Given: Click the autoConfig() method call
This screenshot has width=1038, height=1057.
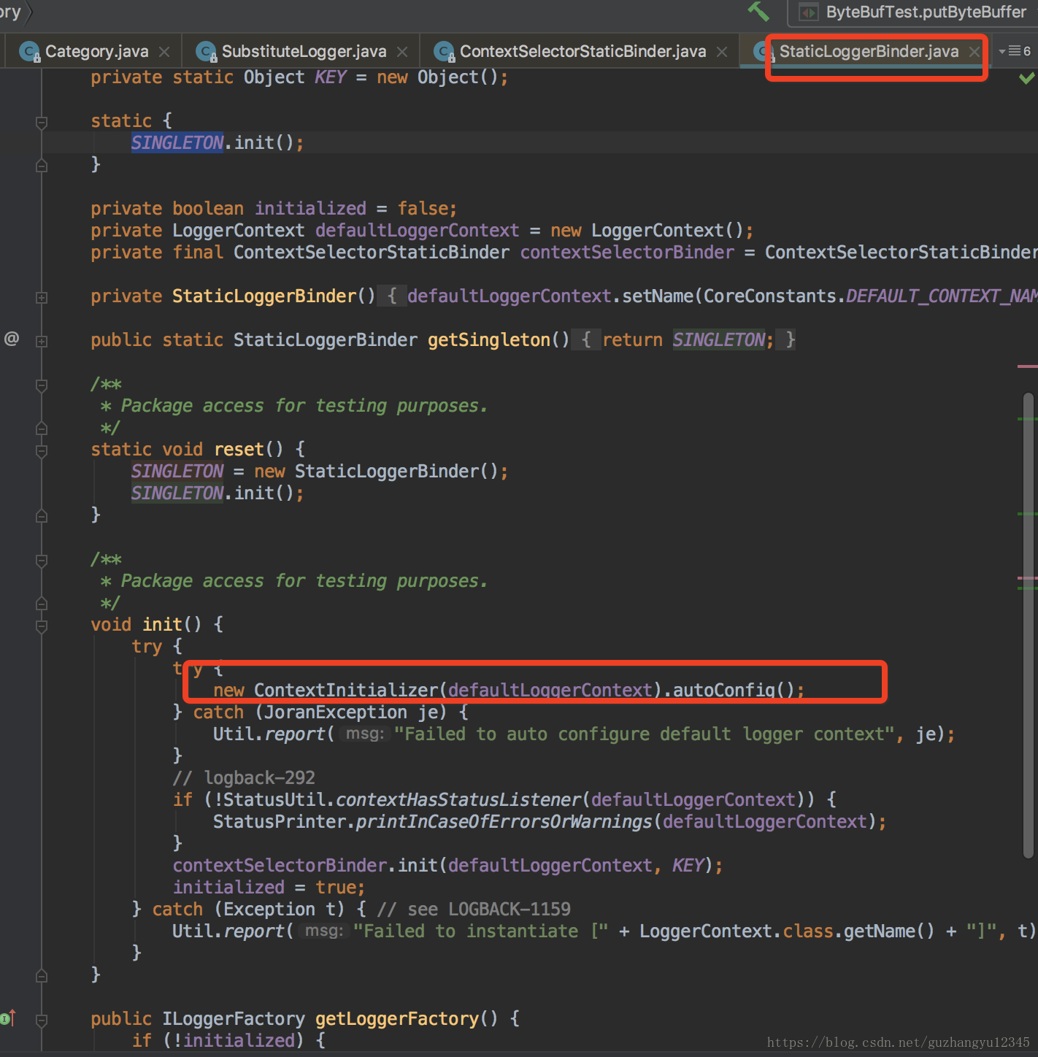Looking at the screenshot, I should (x=733, y=691).
